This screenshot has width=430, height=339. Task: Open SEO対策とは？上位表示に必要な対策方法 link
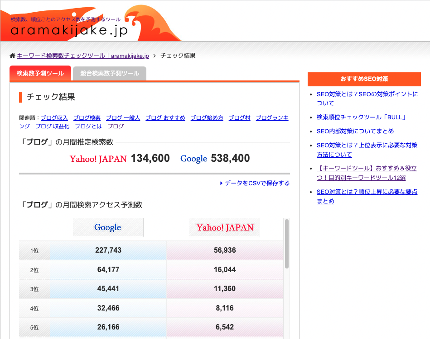tap(367, 150)
